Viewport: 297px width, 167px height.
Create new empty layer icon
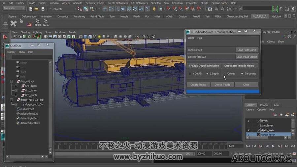(287, 115)
